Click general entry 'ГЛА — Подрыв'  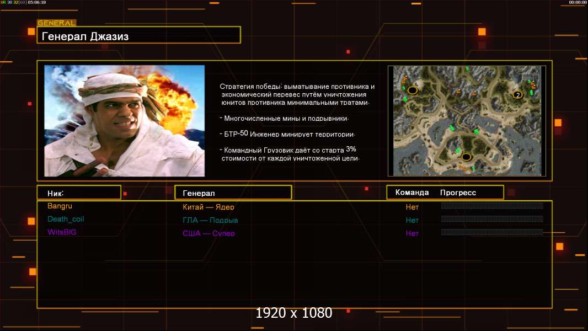tap(210, 220)
